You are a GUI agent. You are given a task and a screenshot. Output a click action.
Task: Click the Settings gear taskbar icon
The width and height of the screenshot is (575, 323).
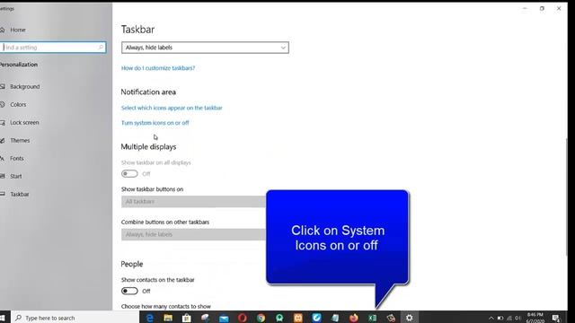tap(410, 318)
